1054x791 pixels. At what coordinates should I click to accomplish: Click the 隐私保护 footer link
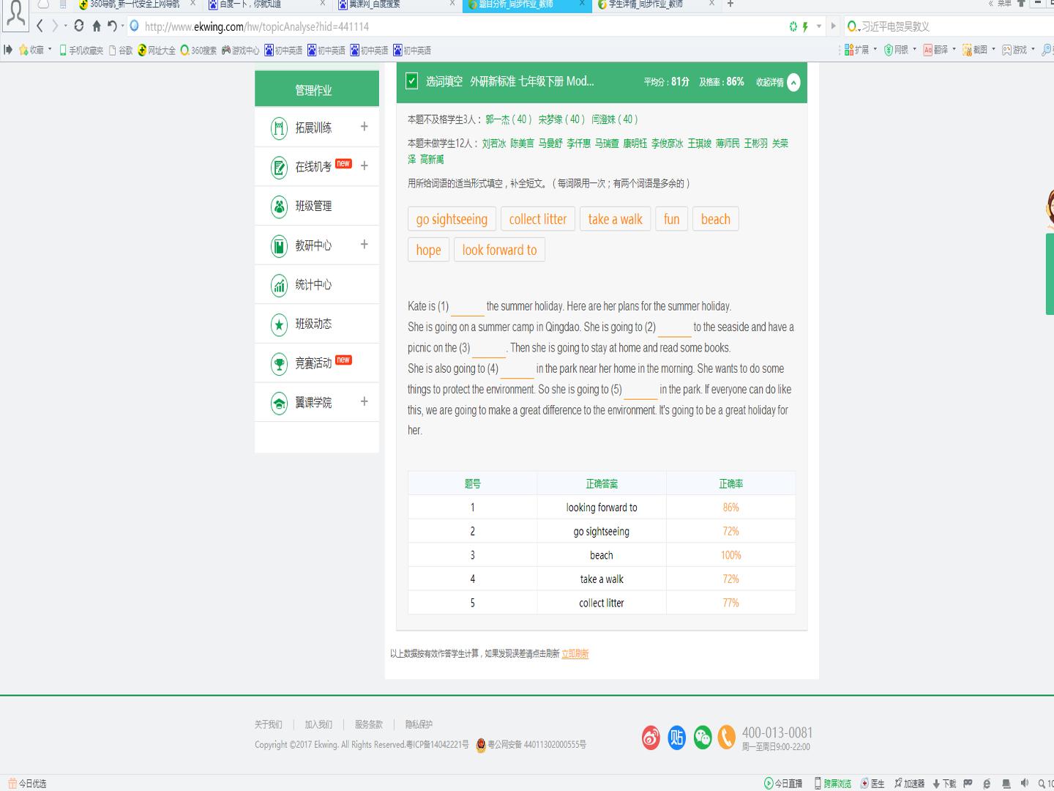[x=419, y=724]
